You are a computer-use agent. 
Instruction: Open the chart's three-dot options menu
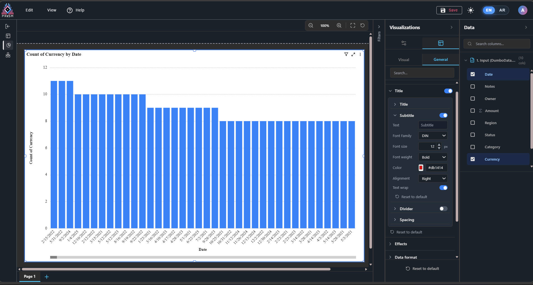(360, 54)
